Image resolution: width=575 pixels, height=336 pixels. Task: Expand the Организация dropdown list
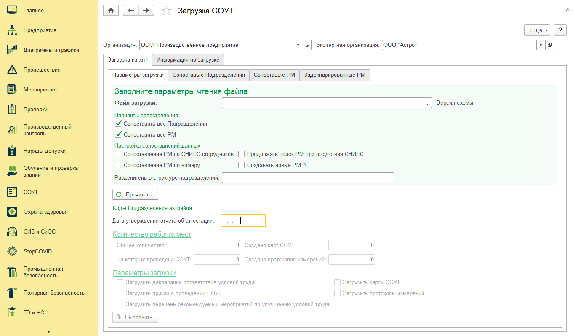click(x=298, y=45)
